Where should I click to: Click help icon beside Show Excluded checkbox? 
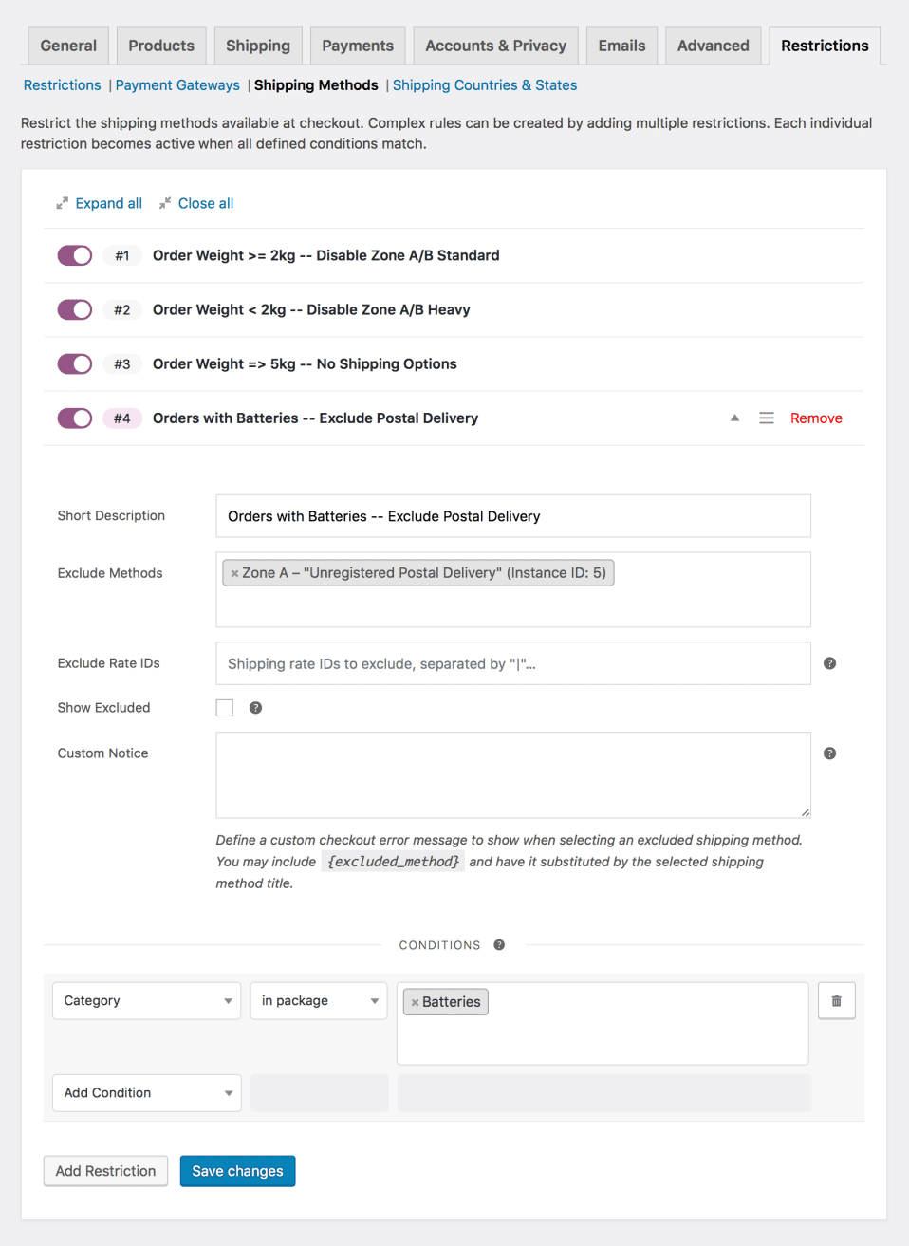(x=255, y=708)
